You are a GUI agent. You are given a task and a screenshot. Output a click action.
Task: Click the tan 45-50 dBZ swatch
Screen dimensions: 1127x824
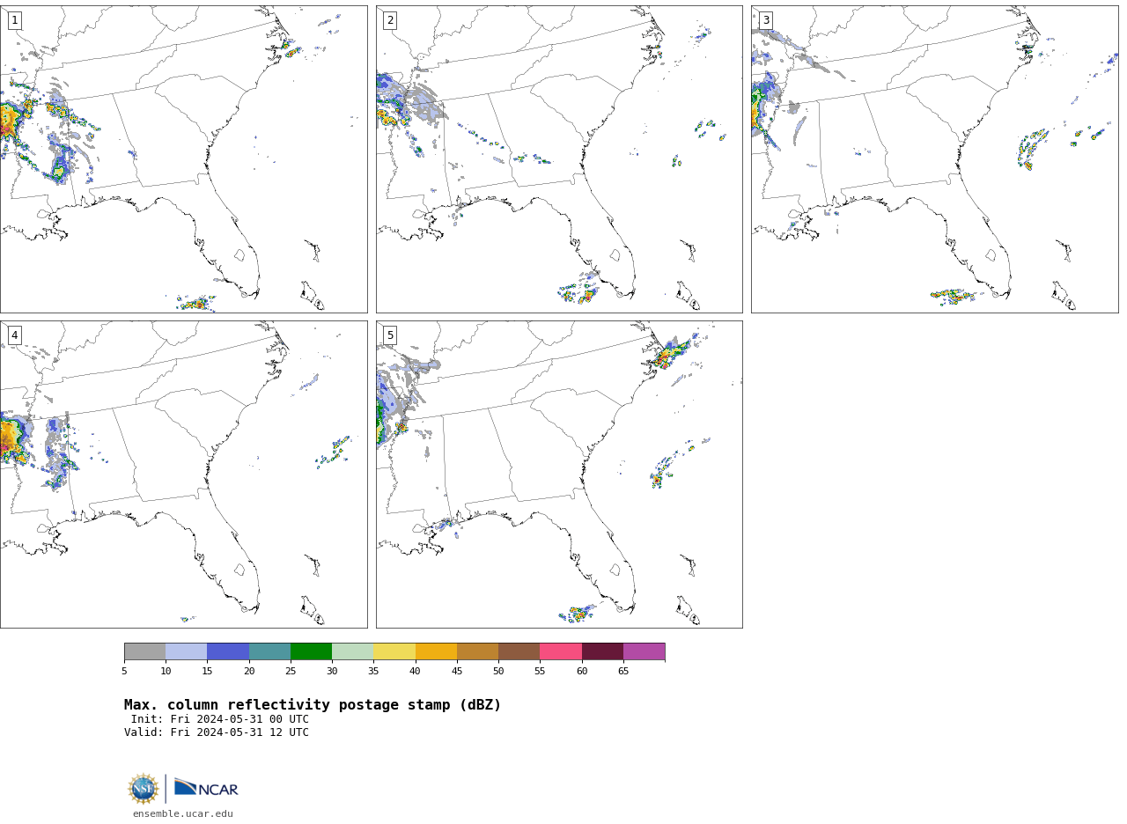477,651
